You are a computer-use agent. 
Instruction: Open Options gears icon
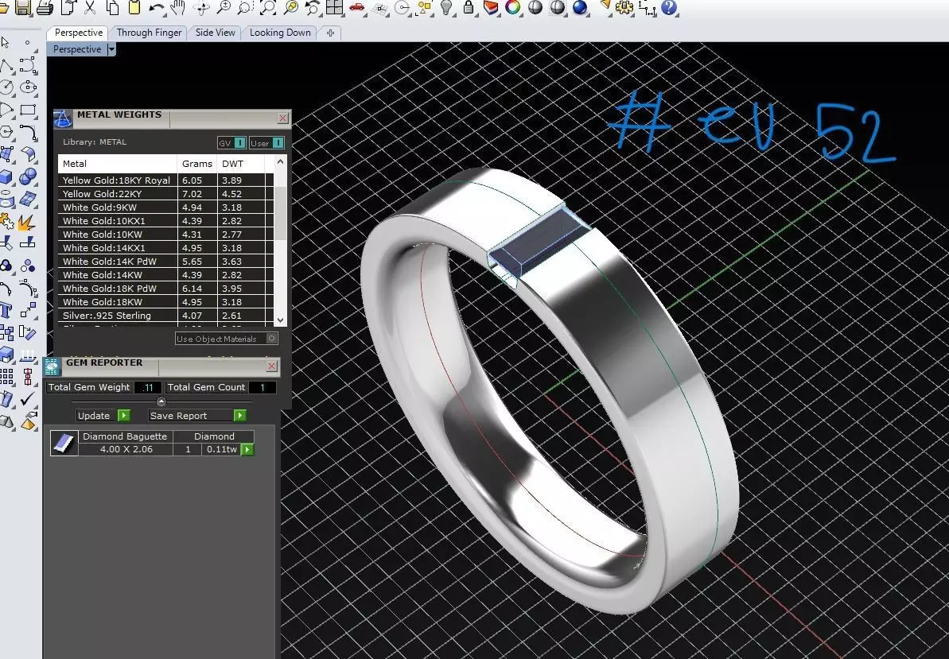pyautogui.click(x=625, y=7)
